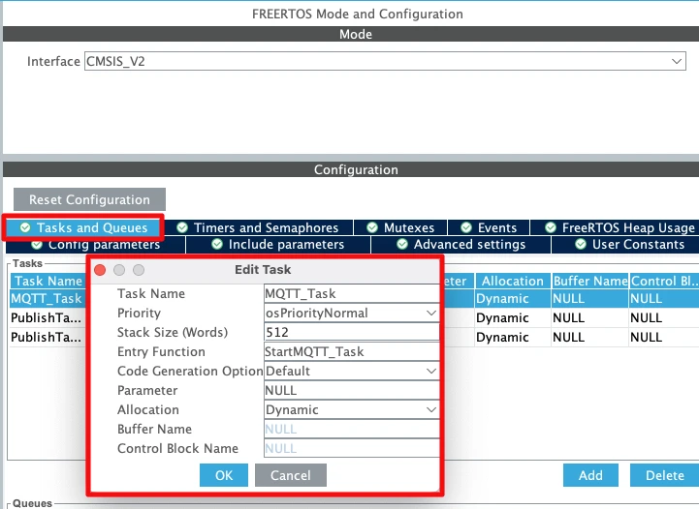Open the Advanced settings tab
This screenshot has height=509, width=699.
[461, 245]
